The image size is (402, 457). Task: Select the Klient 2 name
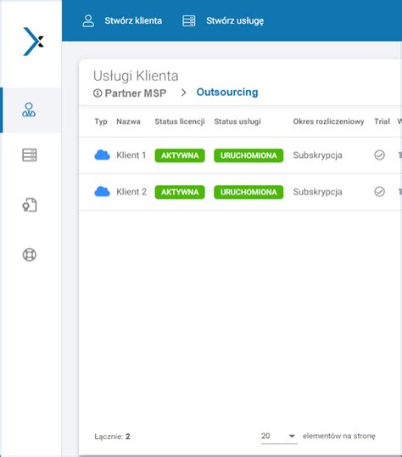pos(131,192)
